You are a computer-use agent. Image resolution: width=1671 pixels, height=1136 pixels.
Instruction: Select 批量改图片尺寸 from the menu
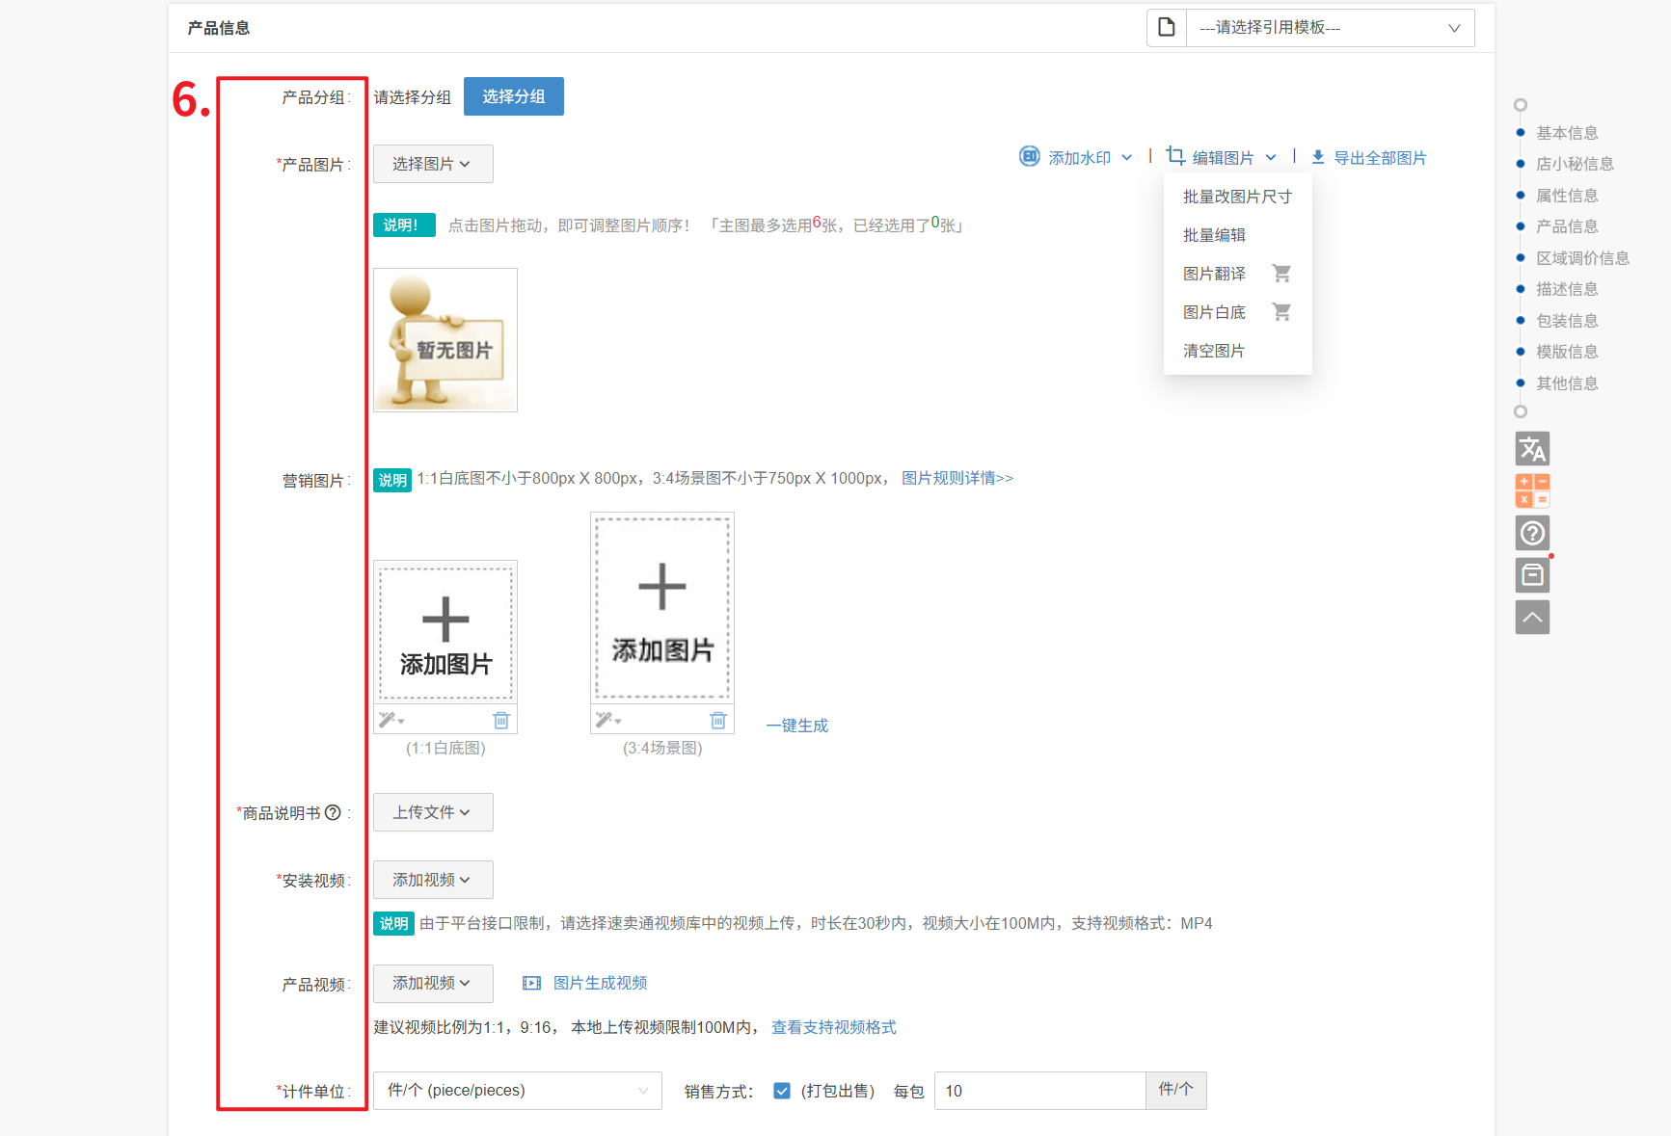(1237, 197)
